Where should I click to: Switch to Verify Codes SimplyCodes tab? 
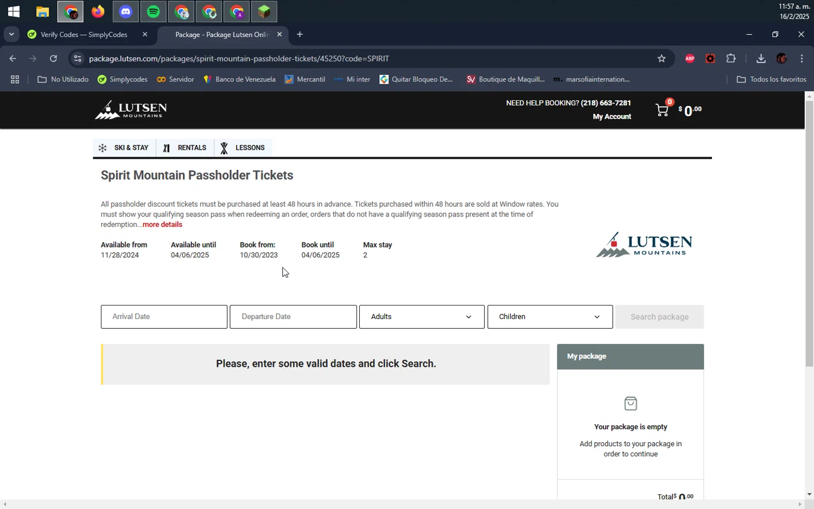point(84,34)
